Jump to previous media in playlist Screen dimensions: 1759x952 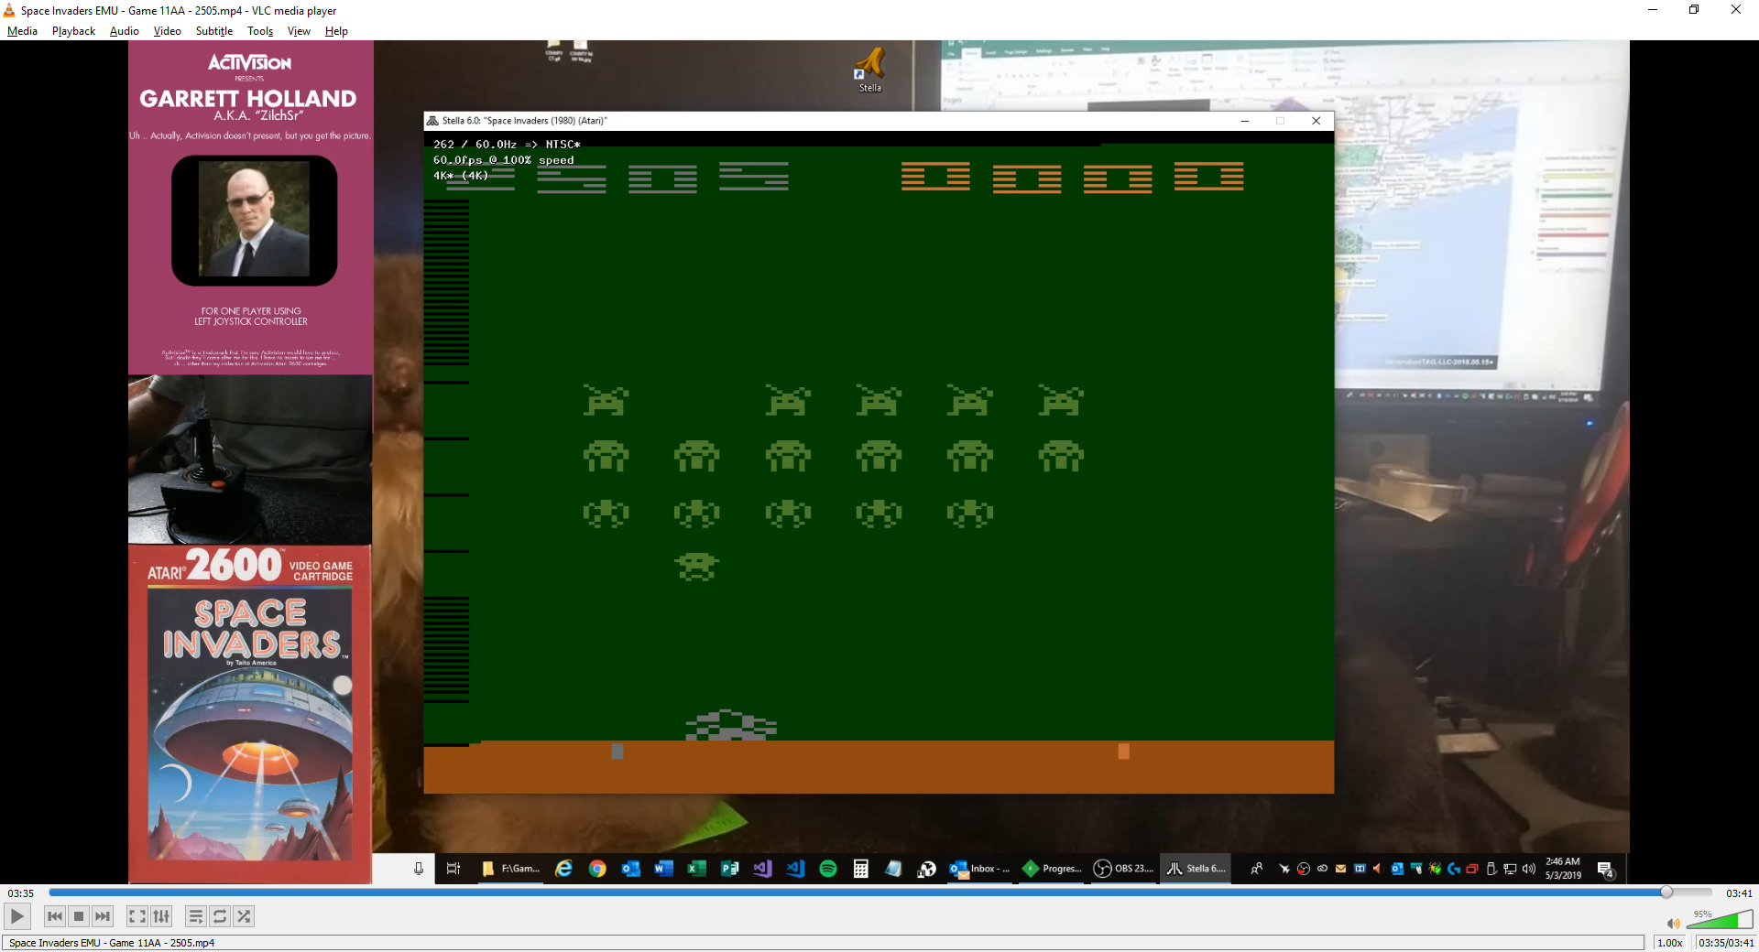click(55, 916)
